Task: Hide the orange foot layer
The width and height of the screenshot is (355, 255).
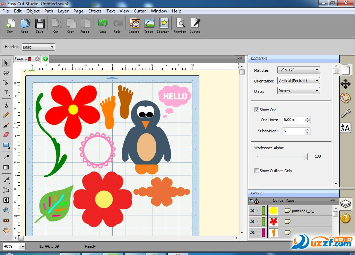Action: [252, 232]
